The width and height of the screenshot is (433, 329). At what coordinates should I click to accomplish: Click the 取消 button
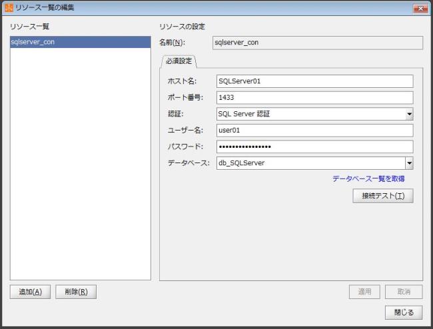[404, 292]
